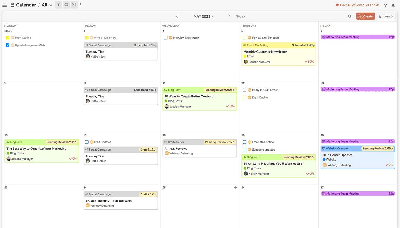Image resolution: width=400 pixels, height=228 pixels.
Task: Click the plus to add an item on May 25
Action: (x=236, y=187)
